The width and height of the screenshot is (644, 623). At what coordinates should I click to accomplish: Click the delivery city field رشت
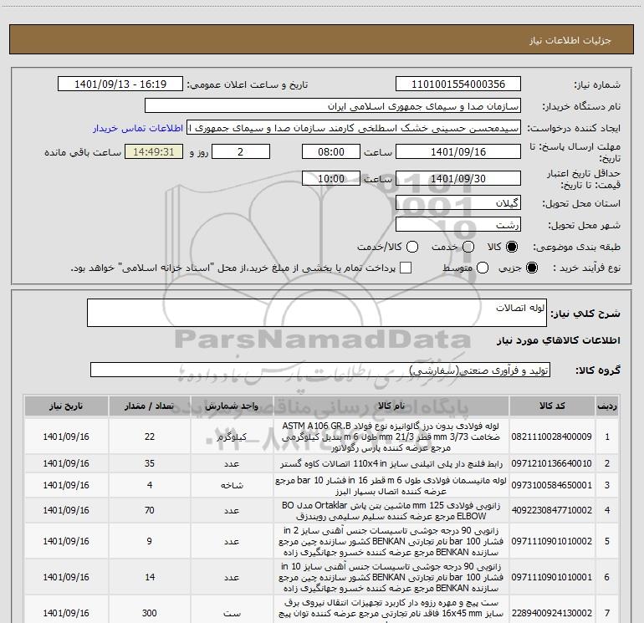coord(458,225)
